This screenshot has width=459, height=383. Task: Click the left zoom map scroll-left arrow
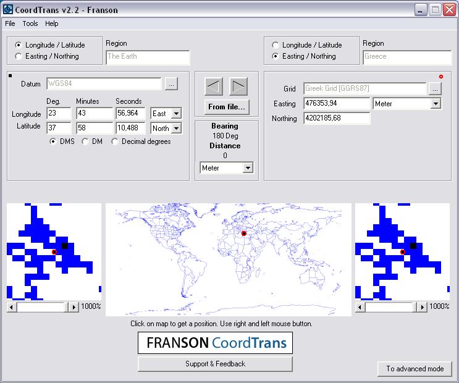tap(11, 307)
